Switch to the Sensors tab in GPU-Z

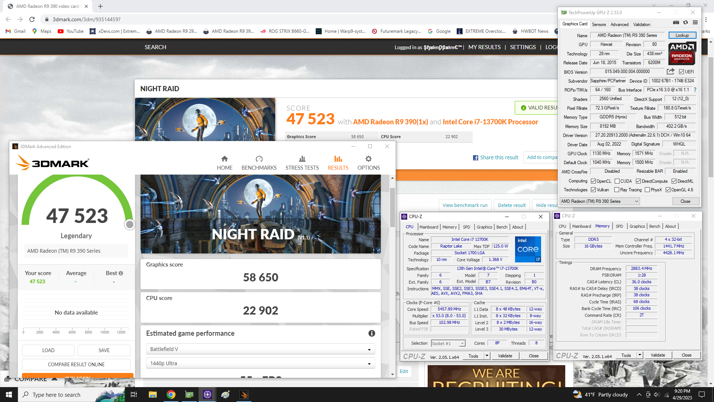[599, 25]
